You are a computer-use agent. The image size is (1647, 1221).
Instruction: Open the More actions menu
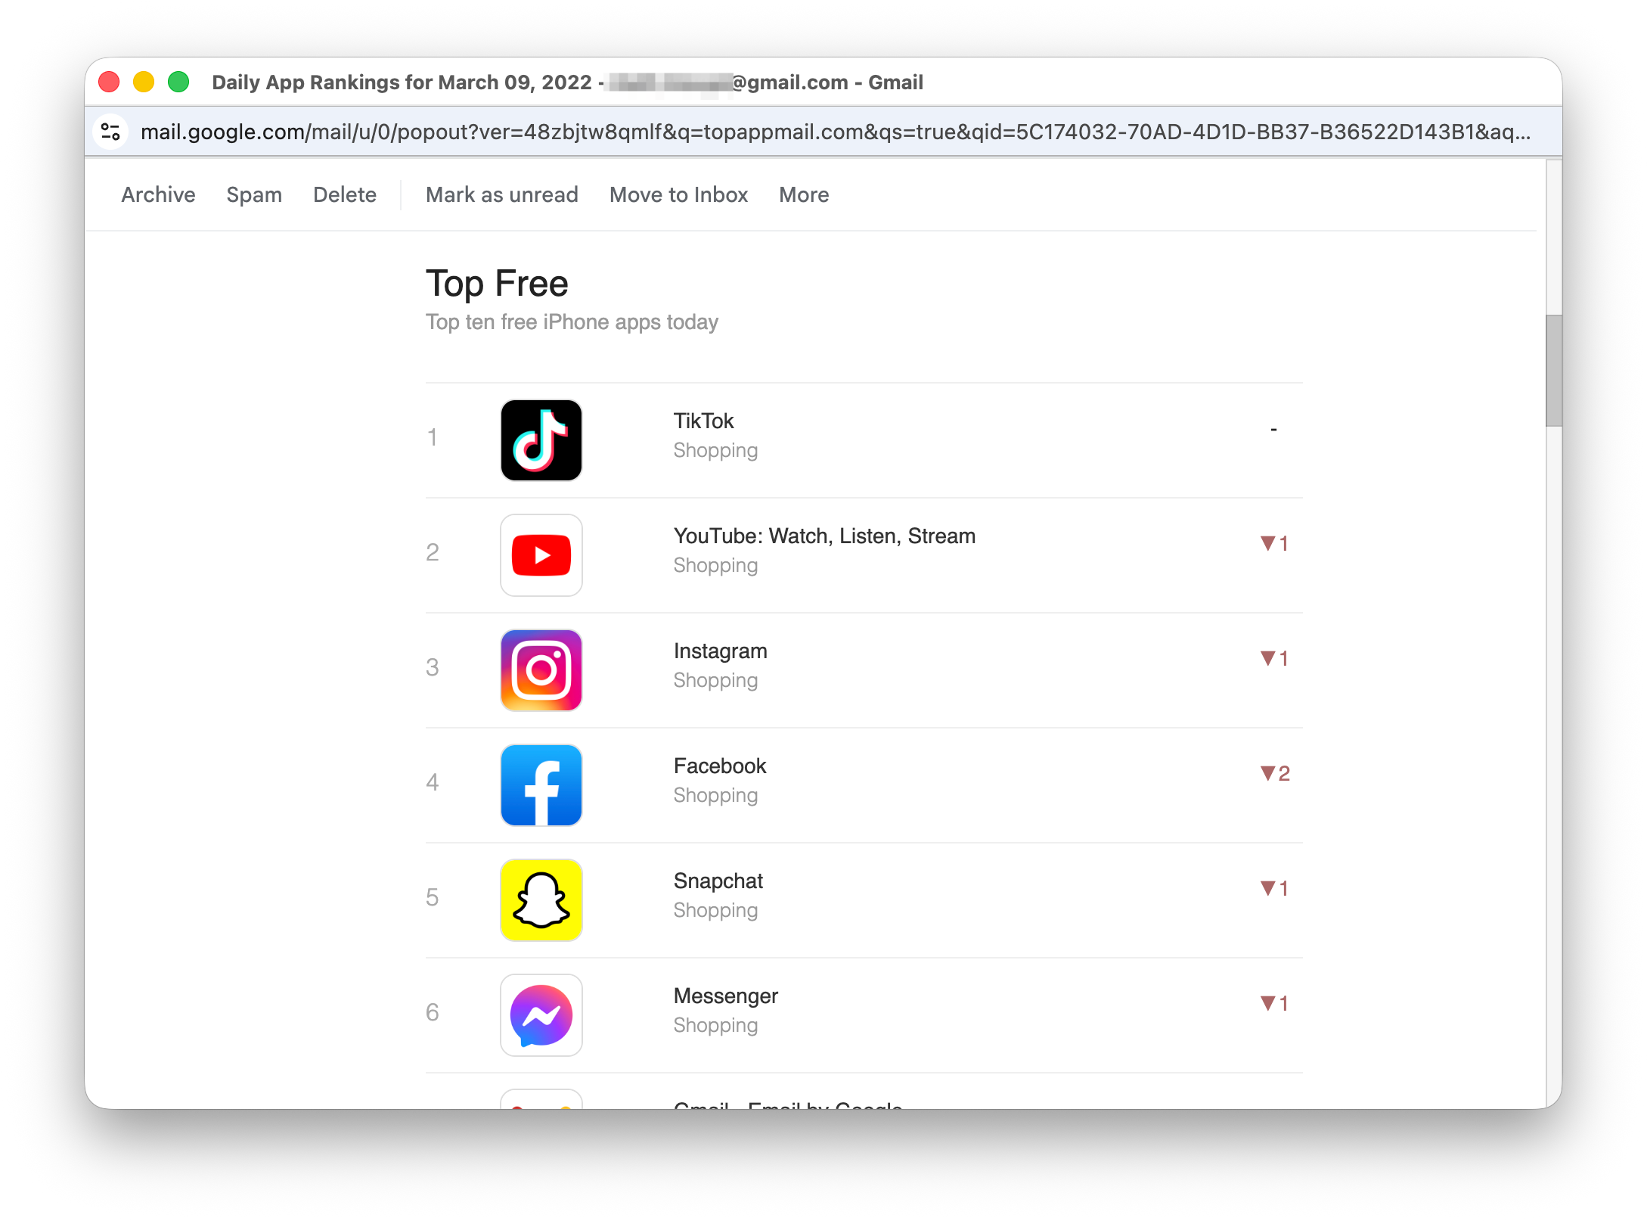coord(803,194)
